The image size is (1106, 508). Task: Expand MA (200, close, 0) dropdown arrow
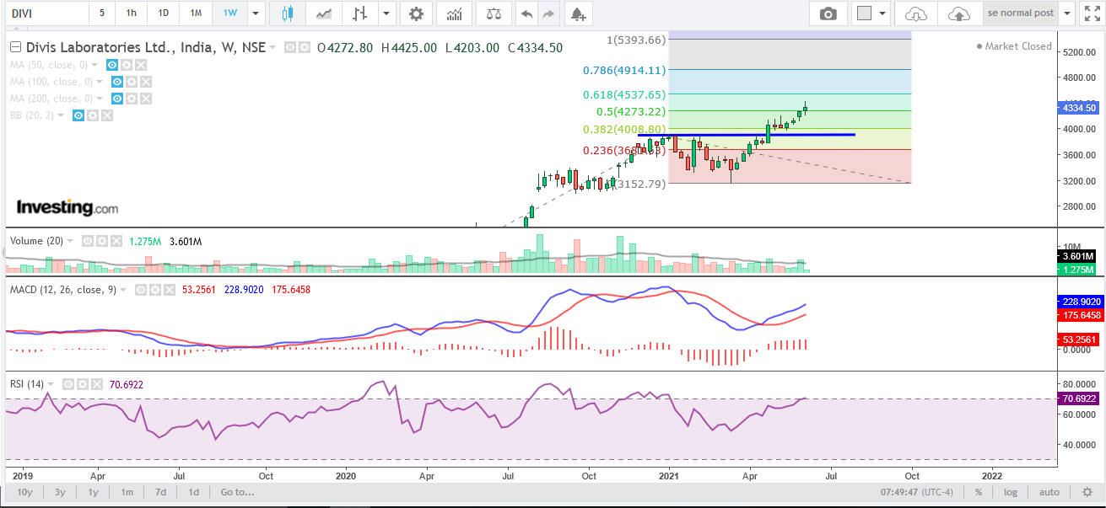tap(101, 99)
